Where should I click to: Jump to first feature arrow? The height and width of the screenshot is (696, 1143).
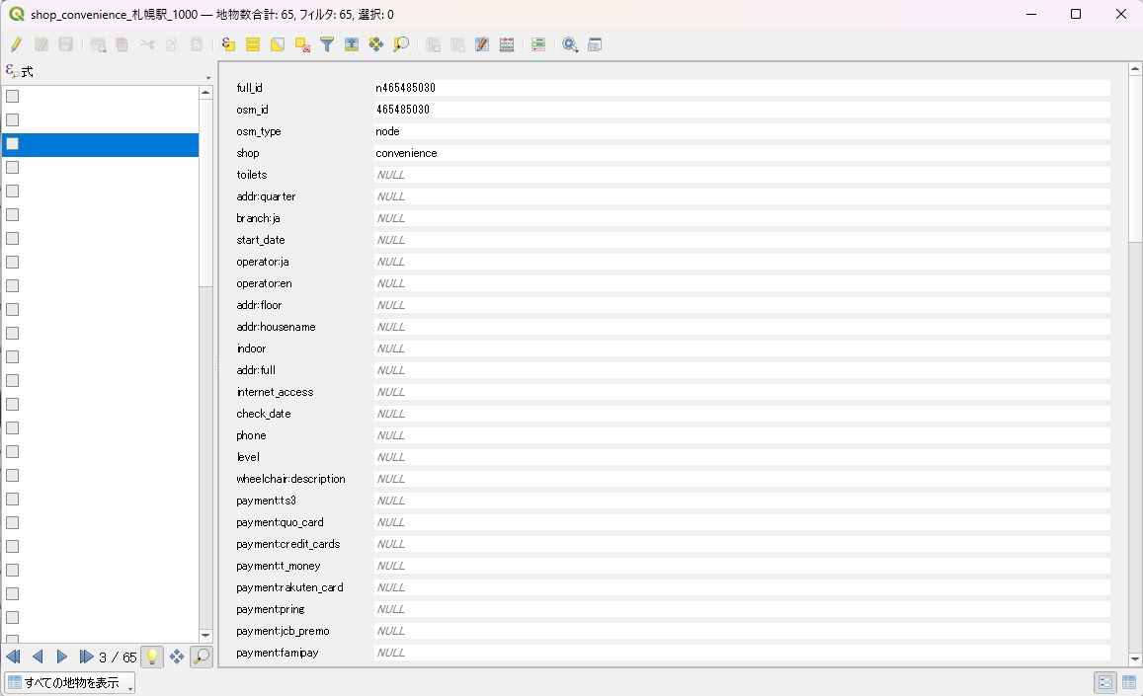(13, 657)
